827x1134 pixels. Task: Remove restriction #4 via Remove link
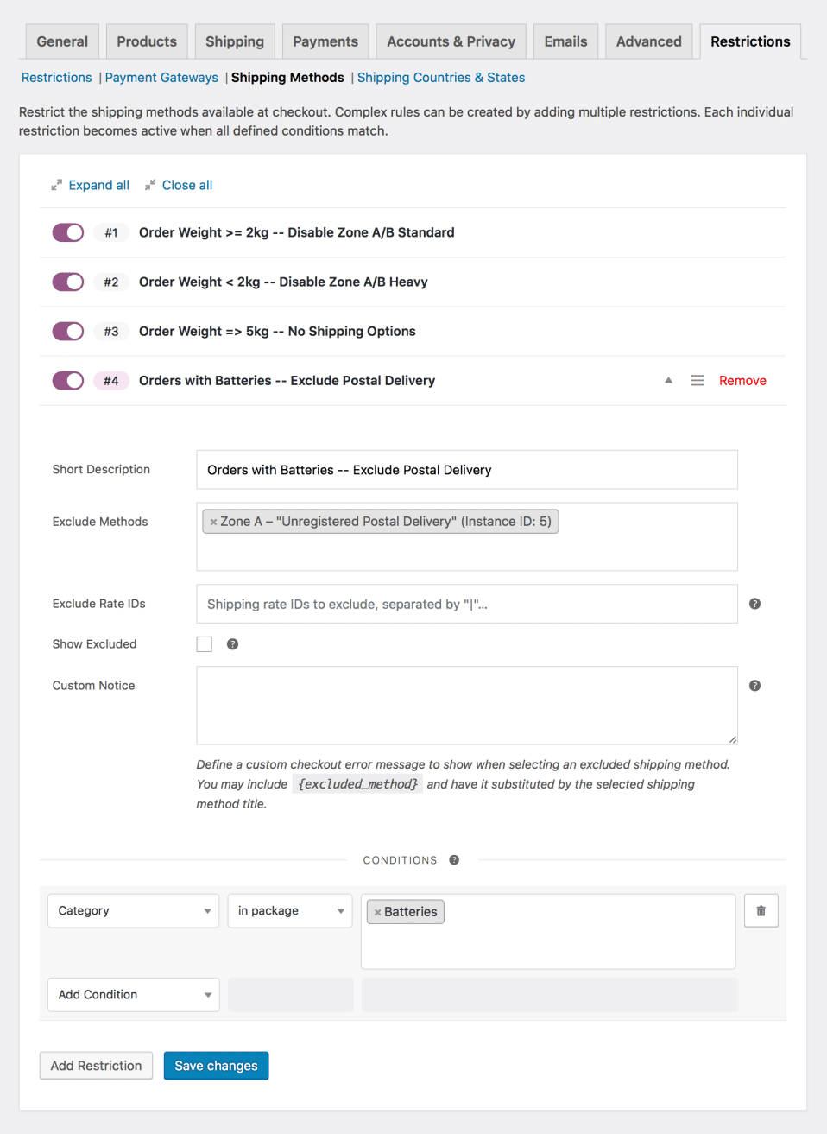742,380
